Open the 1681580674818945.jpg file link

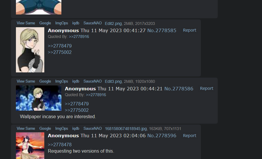(x=126, y=129)
